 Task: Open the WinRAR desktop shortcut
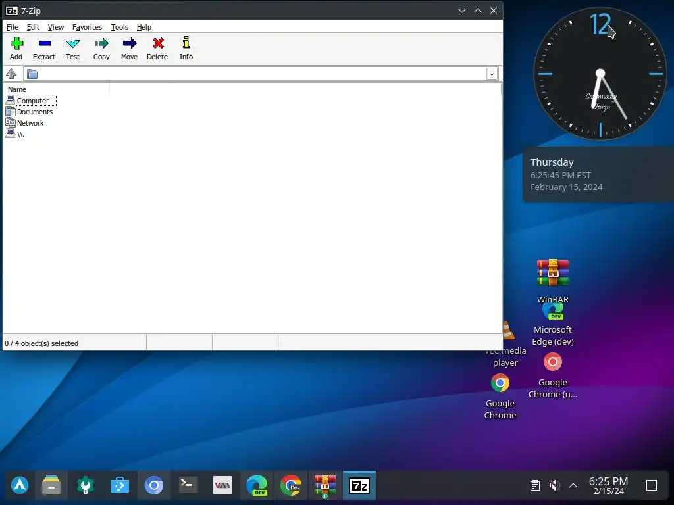click(x=553, y=280)
